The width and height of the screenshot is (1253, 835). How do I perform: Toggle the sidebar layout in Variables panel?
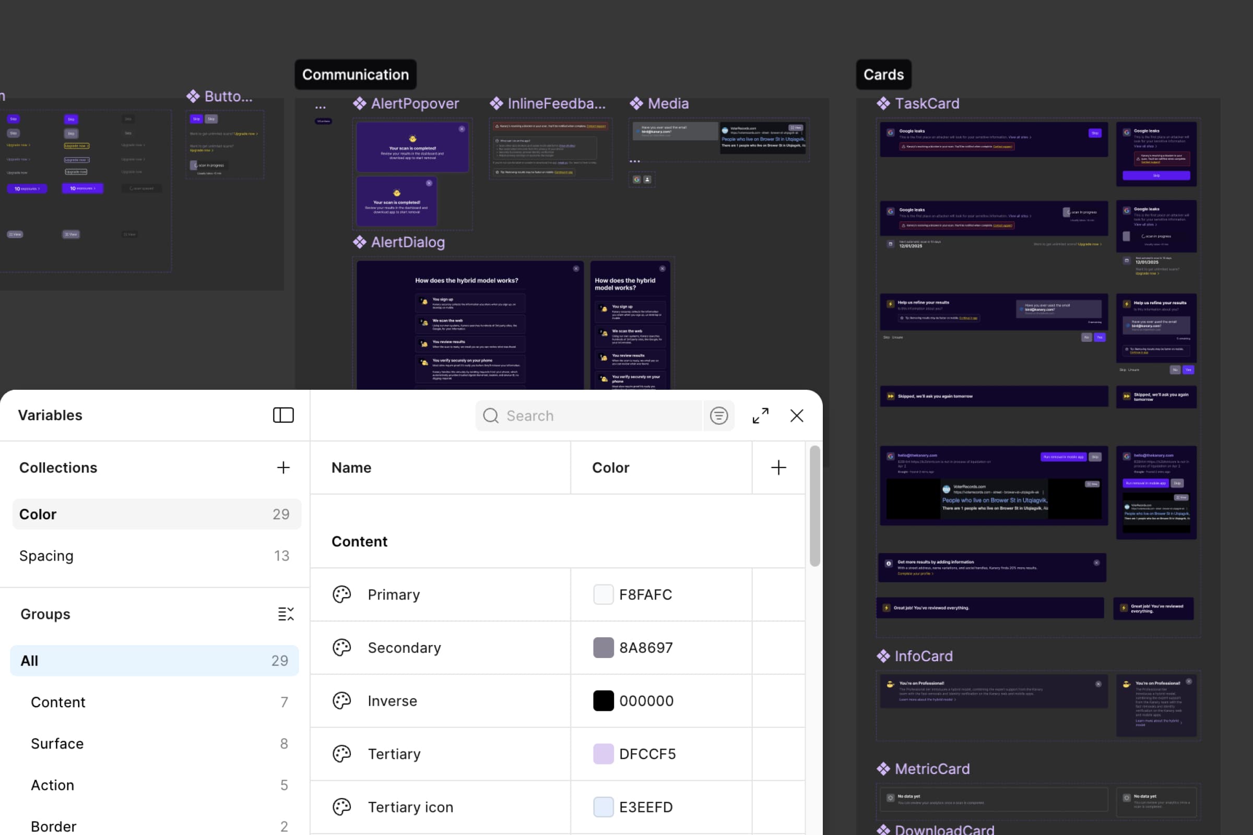(283, 415)
